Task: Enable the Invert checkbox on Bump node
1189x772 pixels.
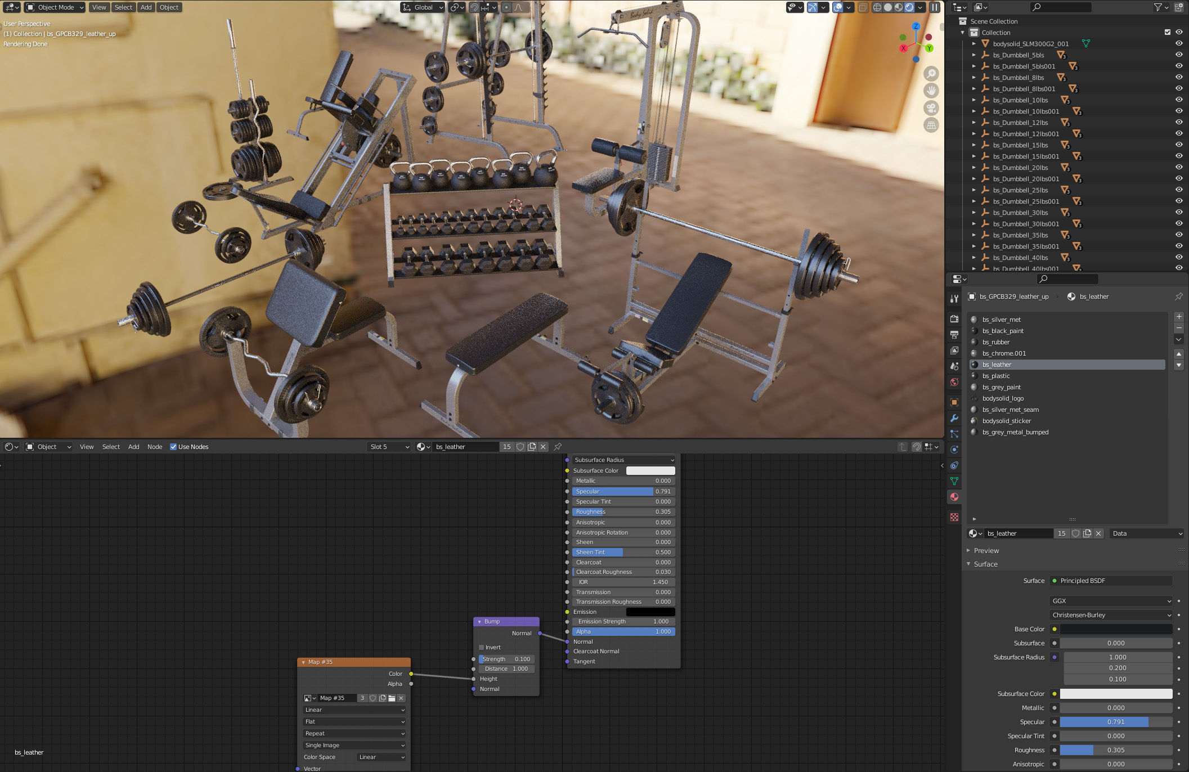Action: click(x=482, y=648)
